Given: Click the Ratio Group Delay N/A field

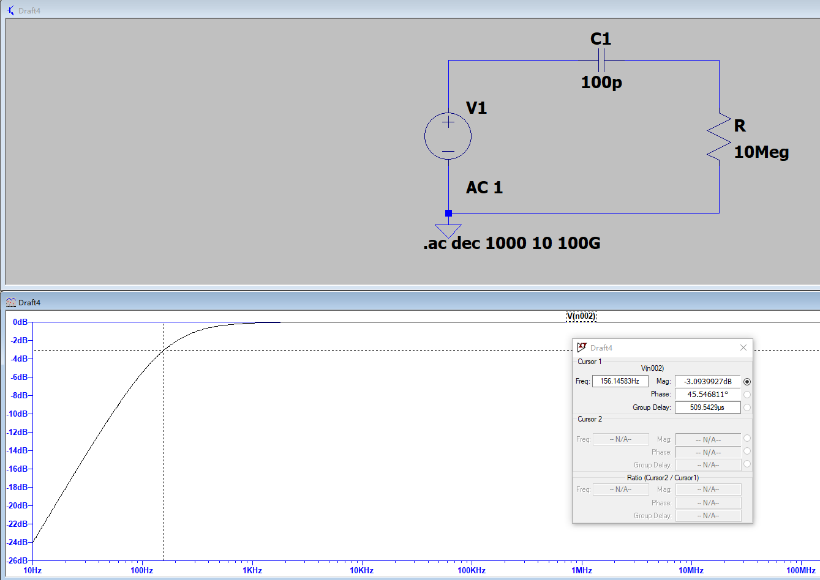Looking at the screenshot, I should click(x=709, y=516).
